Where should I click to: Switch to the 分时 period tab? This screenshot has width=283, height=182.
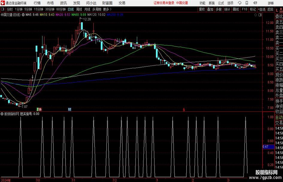click(10, 9)
